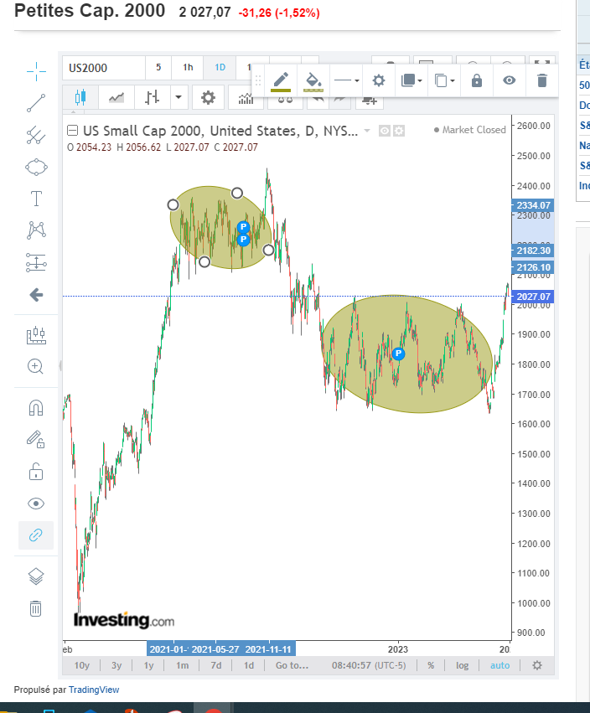Click the back arrow in left sidebar
Screen dimensions: 590x713
[x=36, y=295]
